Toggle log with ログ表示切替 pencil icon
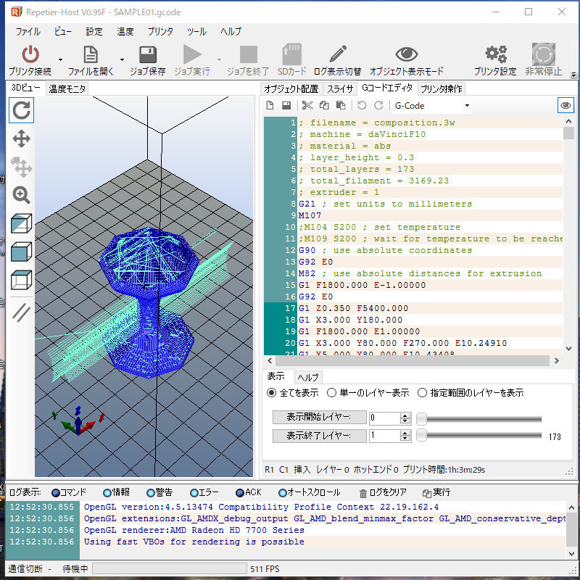The width and height of the screenshot is (580, 580). point(338,54)
